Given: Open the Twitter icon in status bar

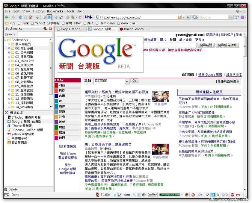Looking at the screenshot, I should tap(115, 195).
